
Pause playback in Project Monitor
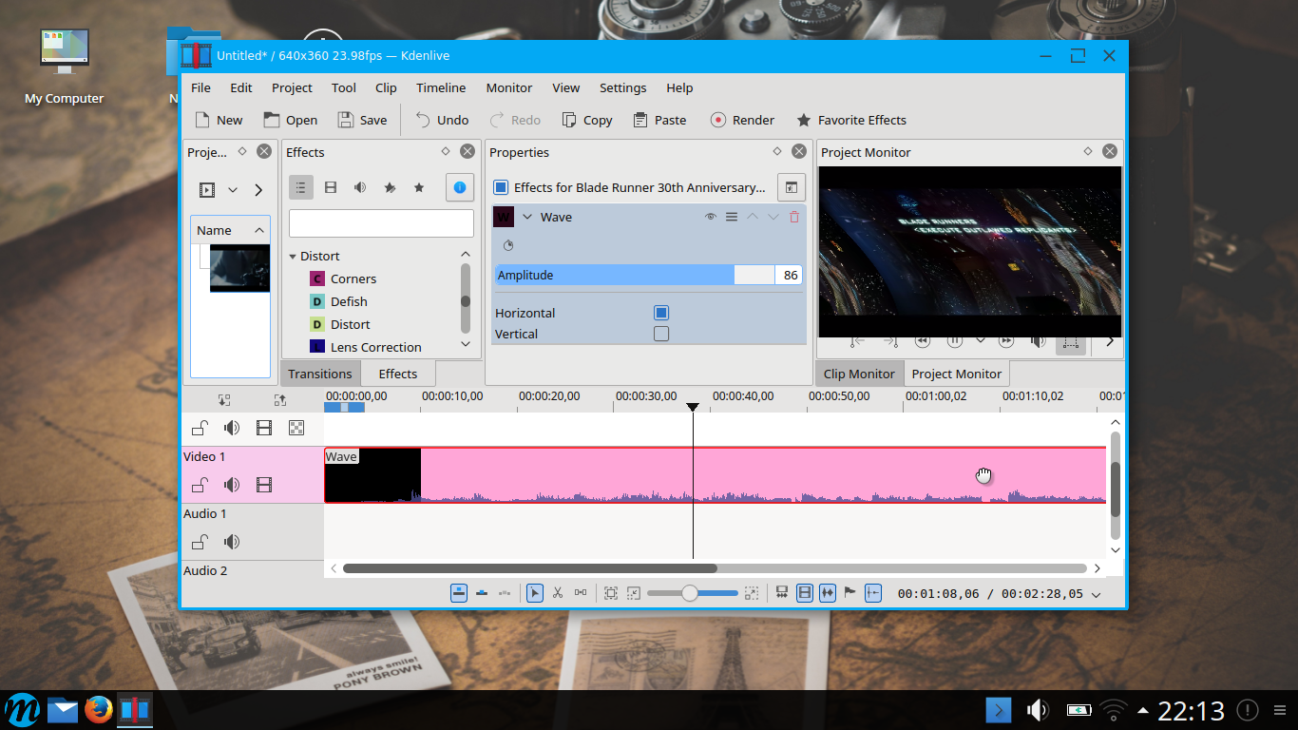point(955,340)
